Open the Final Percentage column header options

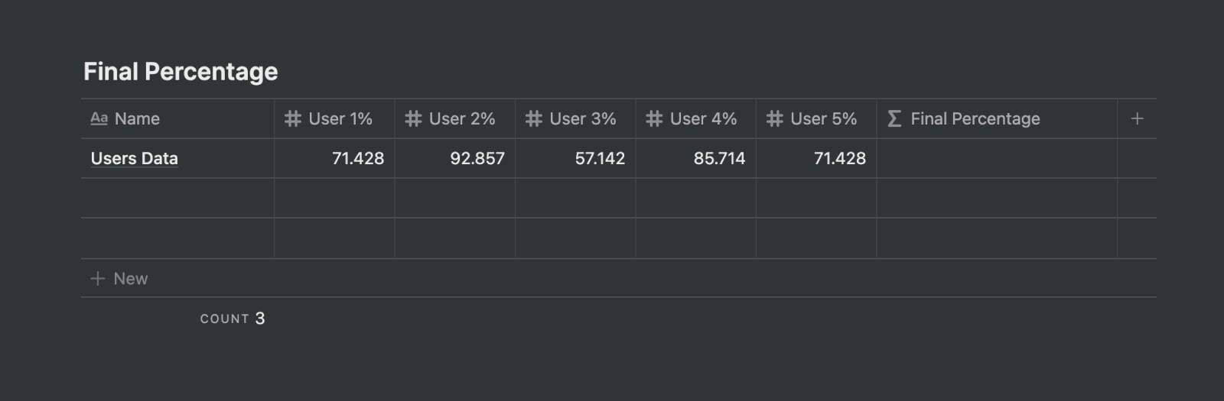(x=997, y=118)
